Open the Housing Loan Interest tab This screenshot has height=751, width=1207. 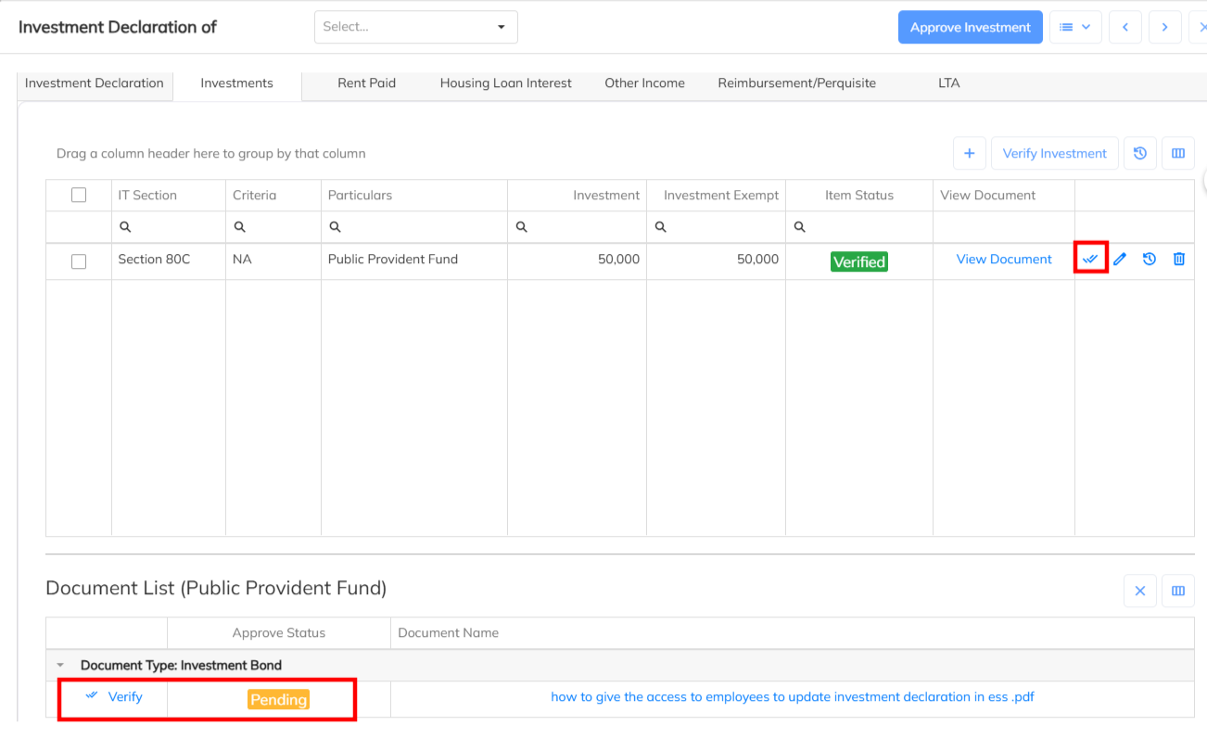pos(505,83)
